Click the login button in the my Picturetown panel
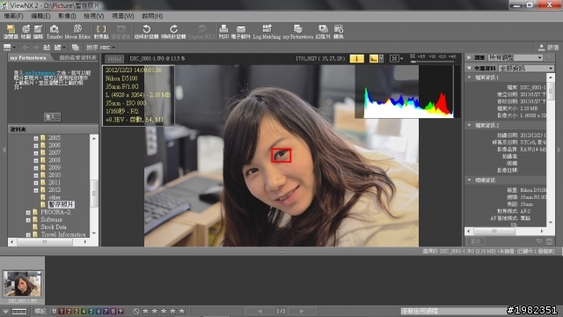This screenshot has width=563, height=317. click(53, 117)
